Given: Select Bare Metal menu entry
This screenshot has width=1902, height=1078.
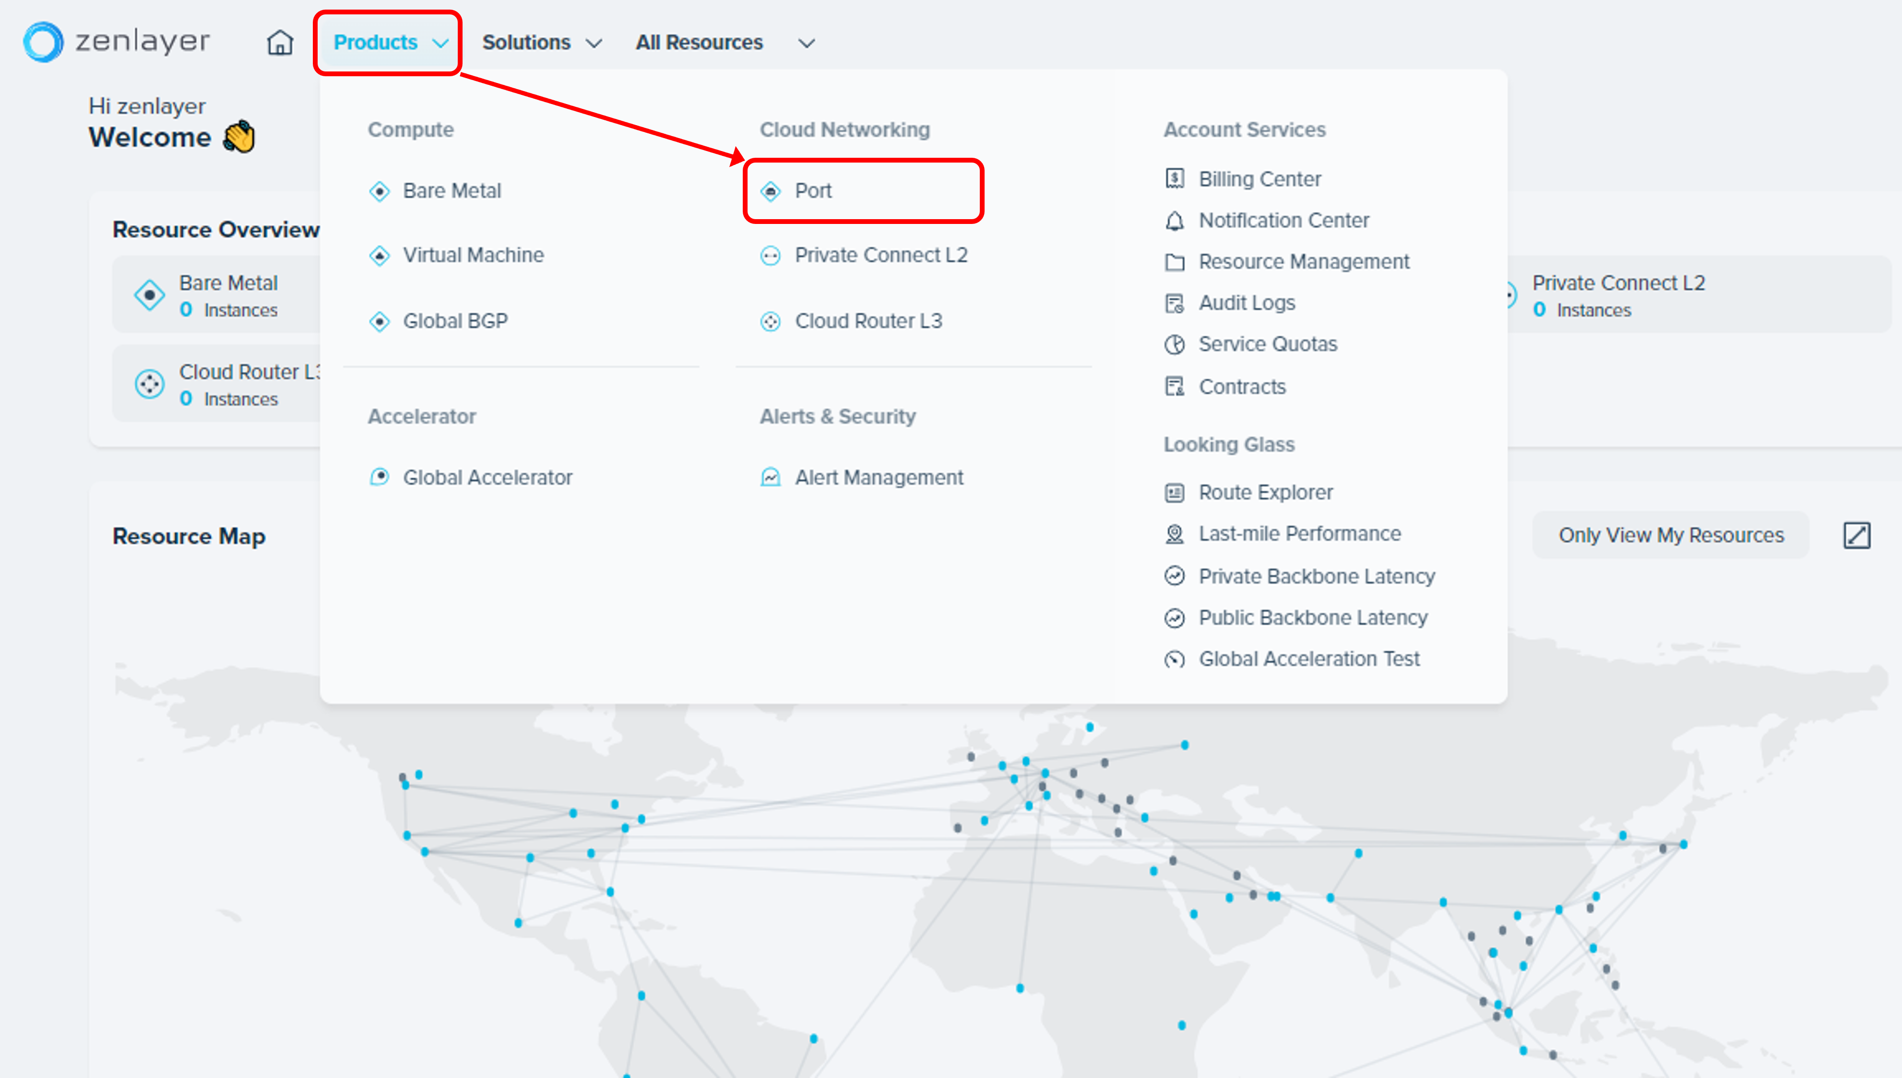Looking at the screenshot, I should 452,191.
